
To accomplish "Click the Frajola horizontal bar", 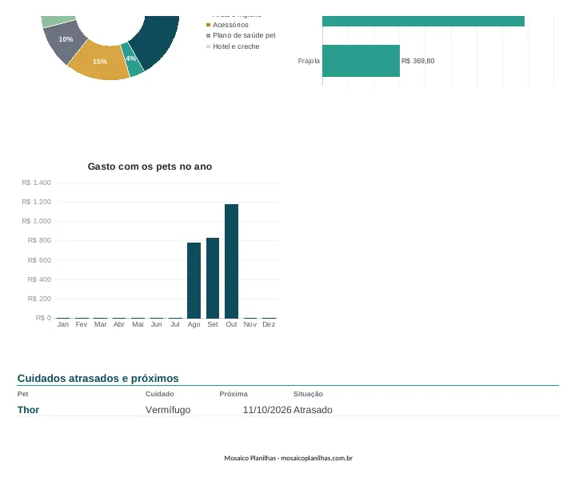I will point(361,61).
